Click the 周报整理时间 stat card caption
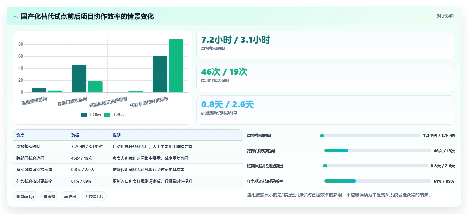Viewport: 468px width, 214px height. click(213, 49)
